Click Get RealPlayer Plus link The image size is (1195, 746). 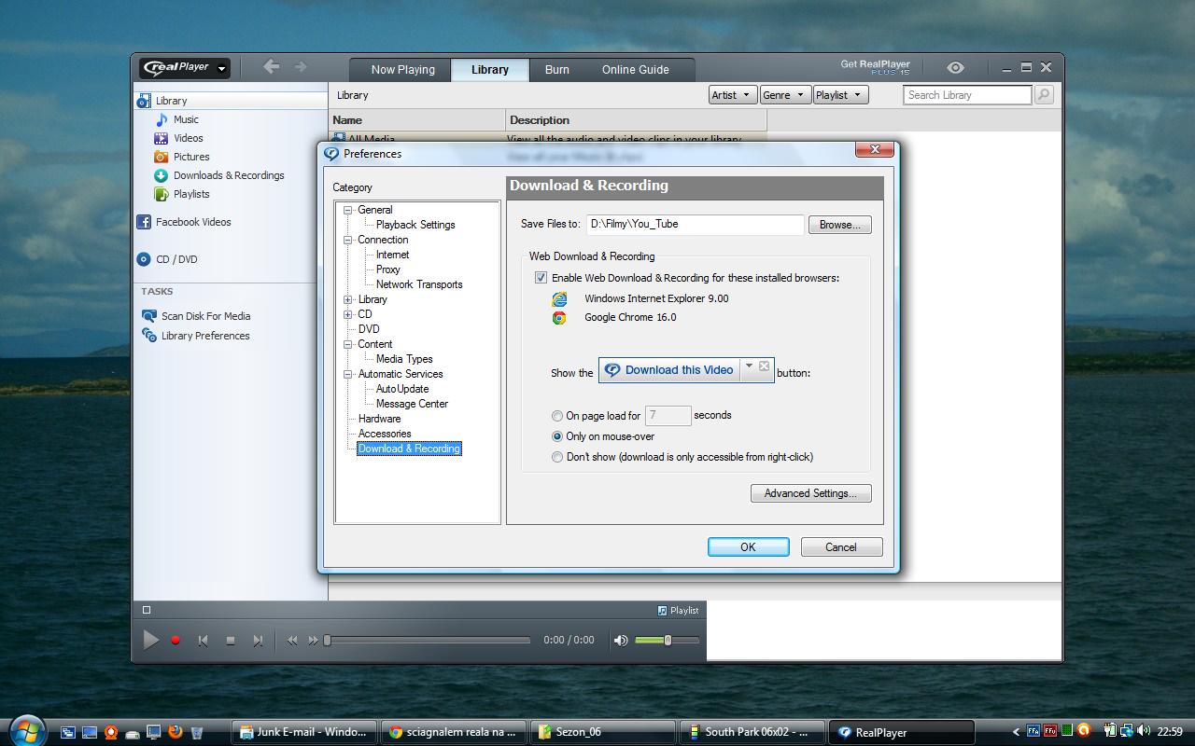(875, 67)
